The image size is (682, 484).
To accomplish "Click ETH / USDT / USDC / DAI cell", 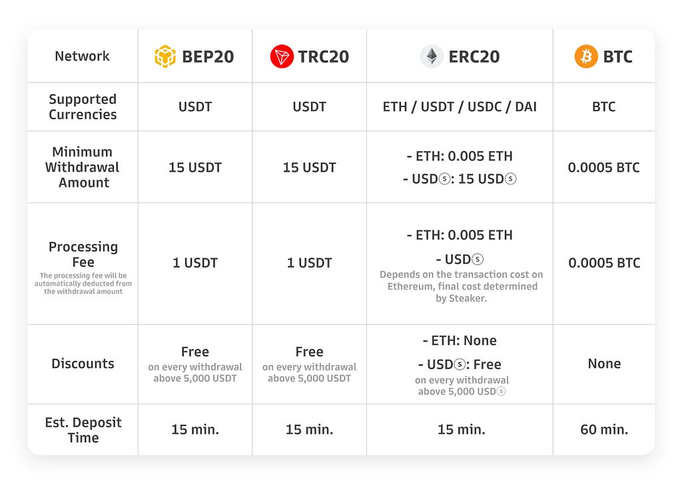I will [460, 107].
